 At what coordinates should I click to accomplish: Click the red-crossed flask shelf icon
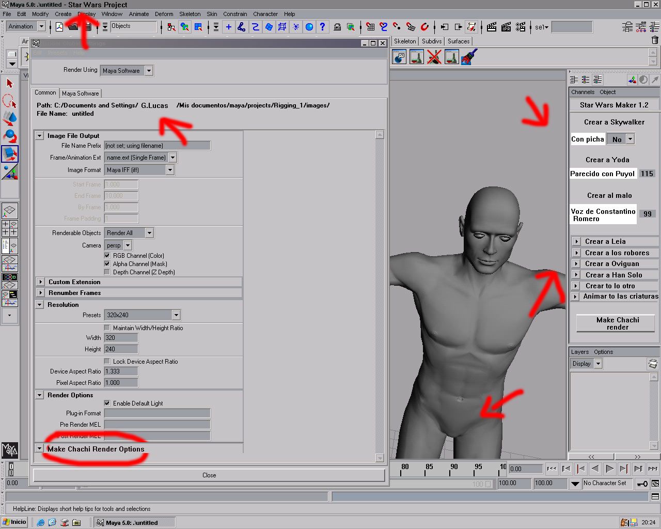coord(434,57)
